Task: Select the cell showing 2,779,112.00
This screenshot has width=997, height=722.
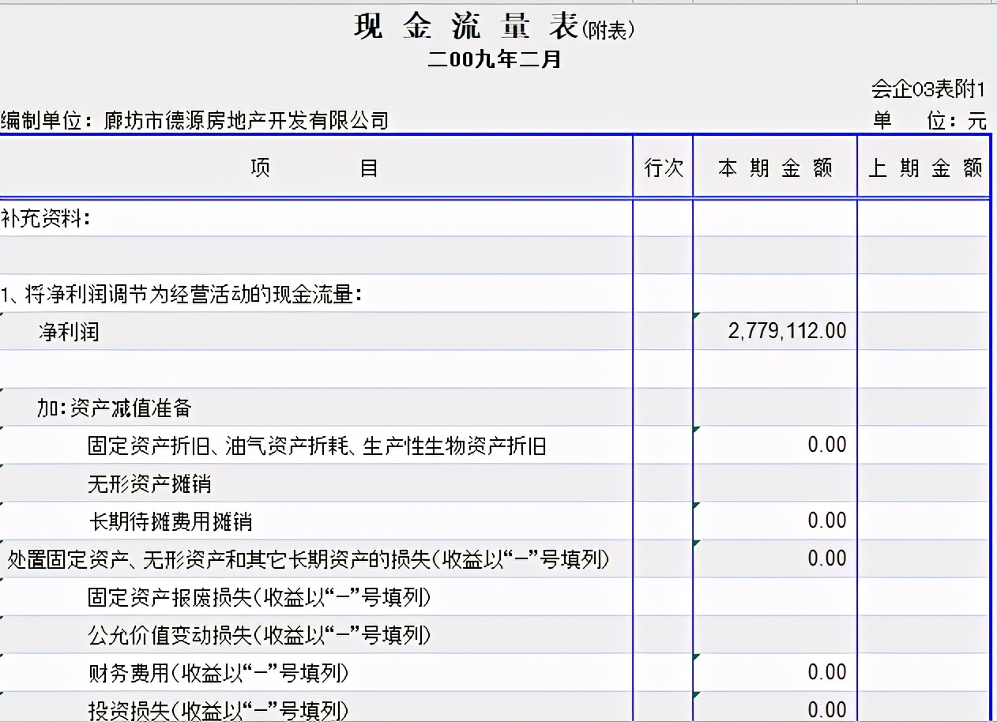Action: 774,330
